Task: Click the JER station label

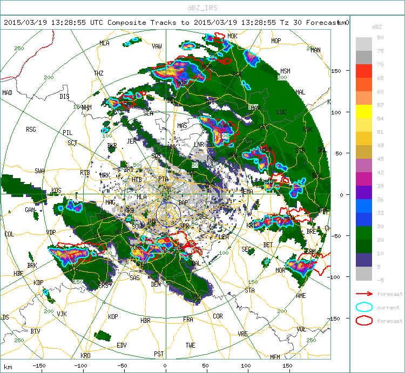Action: tap(131, 141)
